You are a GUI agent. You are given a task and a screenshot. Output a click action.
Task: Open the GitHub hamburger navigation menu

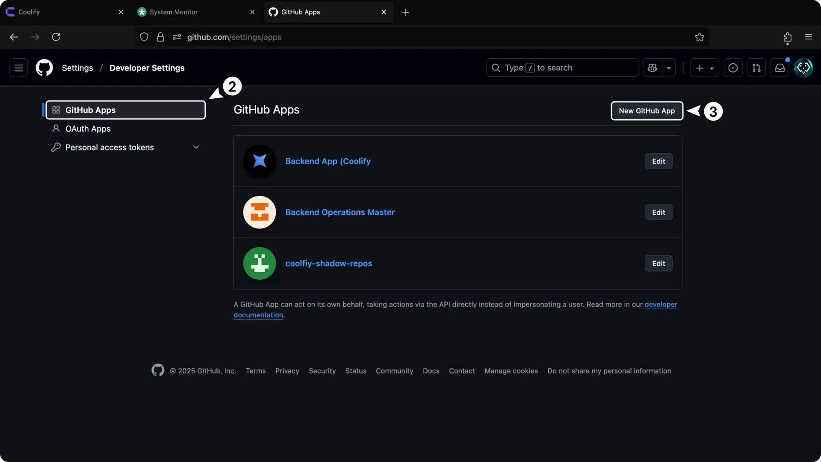tap(19, 68)
